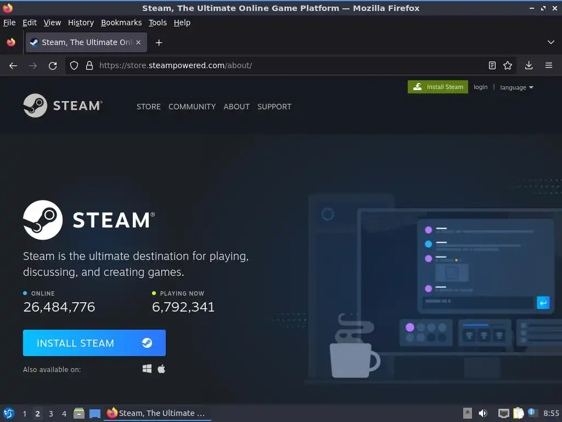This screenshot has height=422, width=562.
Task: Open the File menu
Action: pyautogui.click(x=9, y=23)
